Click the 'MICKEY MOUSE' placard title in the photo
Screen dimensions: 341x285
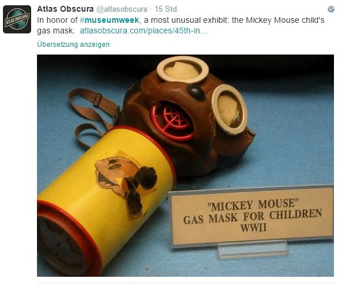(253, 205)
